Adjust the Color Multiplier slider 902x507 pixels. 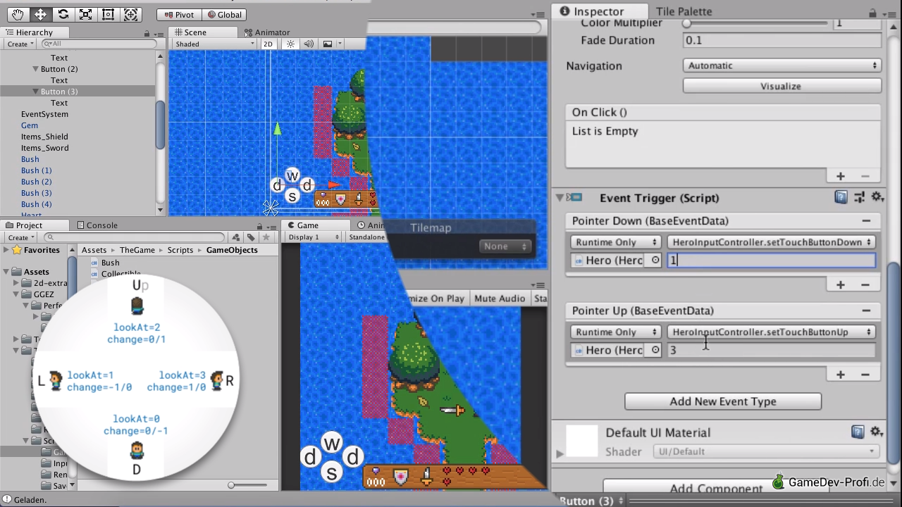point(687,23)
